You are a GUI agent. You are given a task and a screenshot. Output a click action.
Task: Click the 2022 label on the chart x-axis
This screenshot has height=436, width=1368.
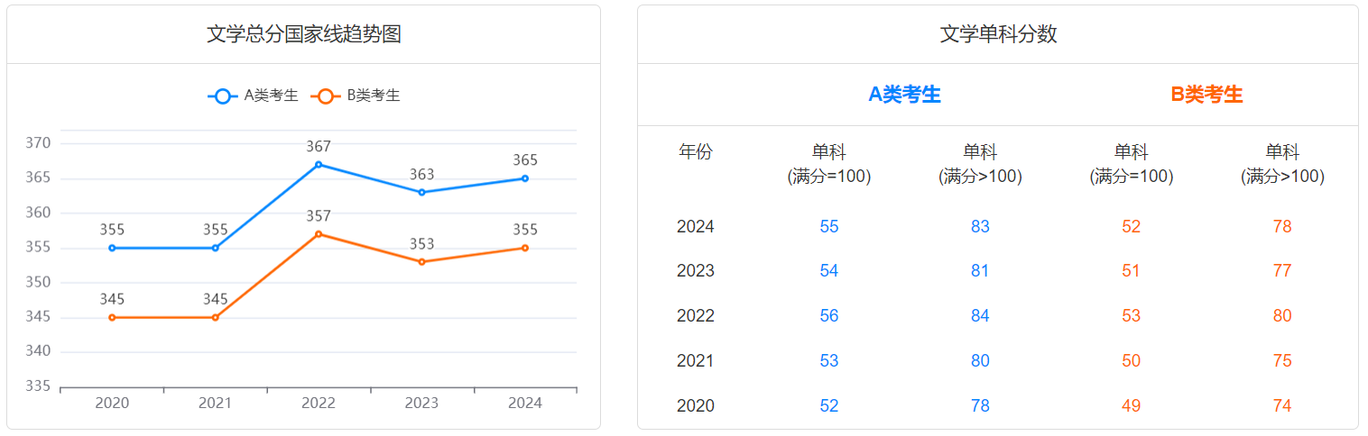[319, 403]
